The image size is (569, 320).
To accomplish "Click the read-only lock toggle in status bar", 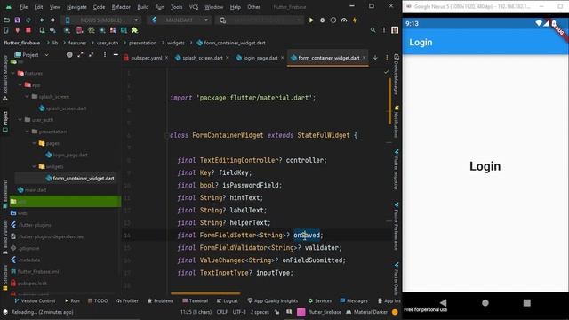I will (x=277, y=312).
